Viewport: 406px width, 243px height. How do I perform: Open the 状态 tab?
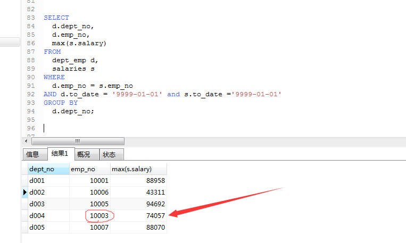click(112, 155)
